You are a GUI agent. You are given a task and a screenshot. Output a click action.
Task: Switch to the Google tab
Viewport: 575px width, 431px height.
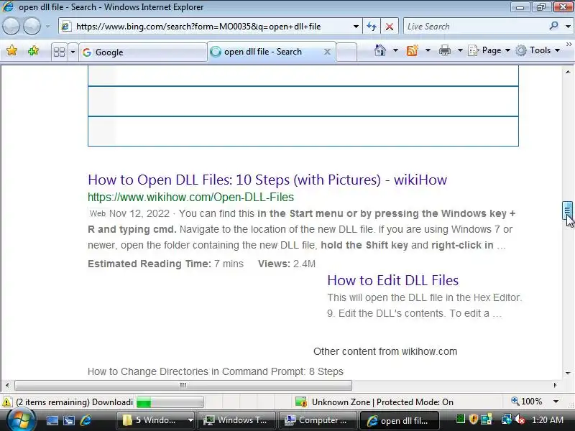coord(143,52)
